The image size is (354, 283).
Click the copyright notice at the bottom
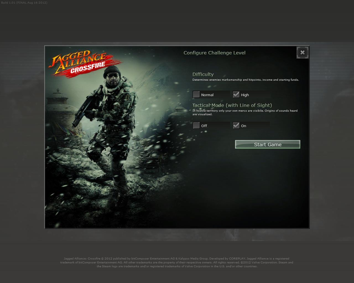[177, 263]
